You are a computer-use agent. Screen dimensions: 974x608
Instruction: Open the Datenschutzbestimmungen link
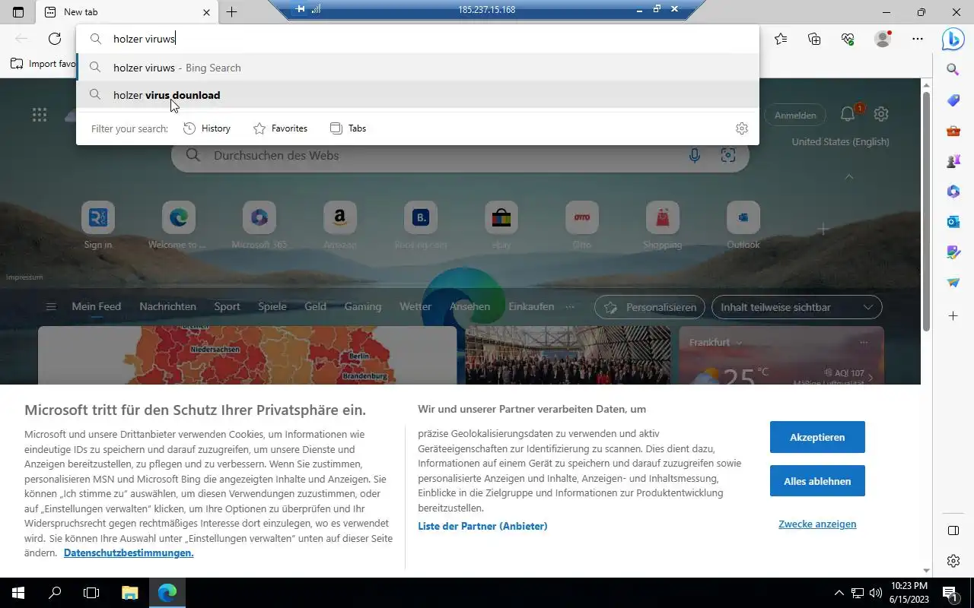coord(129,553)
